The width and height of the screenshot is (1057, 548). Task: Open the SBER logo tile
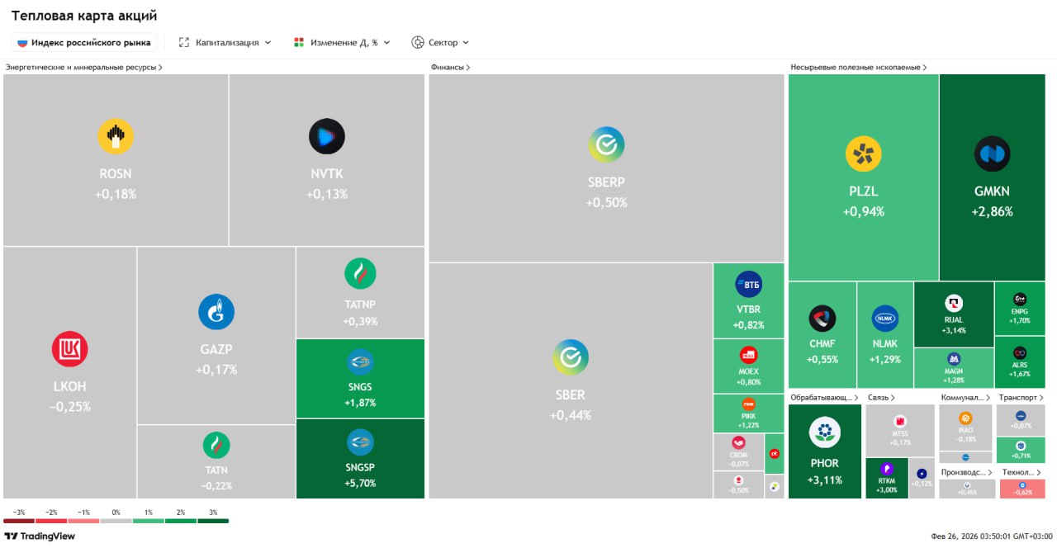pos(571,357)
